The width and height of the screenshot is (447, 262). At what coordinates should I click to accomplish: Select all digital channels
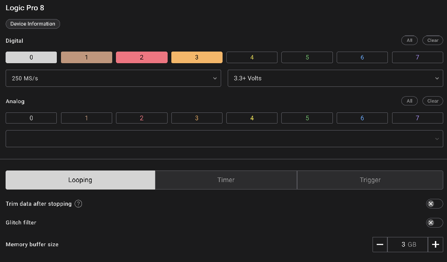(x=409, y=40)
